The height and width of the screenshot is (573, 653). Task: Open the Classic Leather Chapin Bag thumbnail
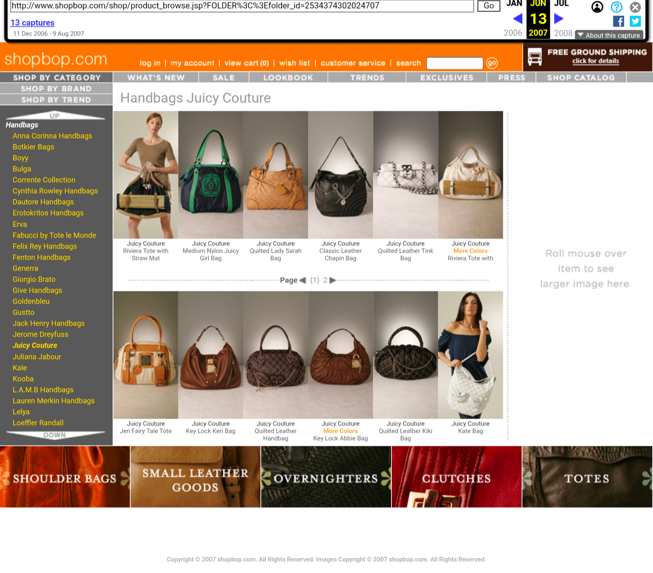pyautogui.click(x=340, y=175)
